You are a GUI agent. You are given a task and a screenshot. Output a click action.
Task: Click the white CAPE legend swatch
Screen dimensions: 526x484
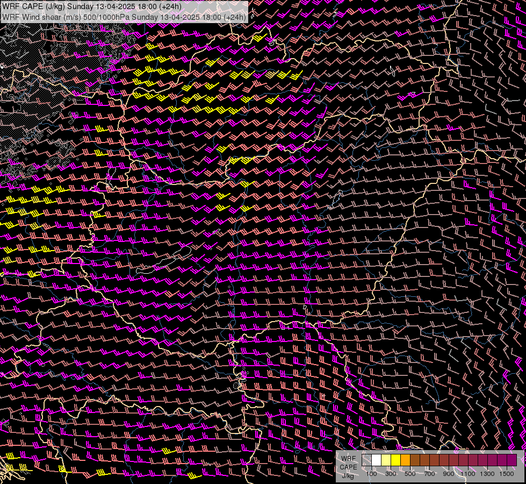tap(377, 460)
